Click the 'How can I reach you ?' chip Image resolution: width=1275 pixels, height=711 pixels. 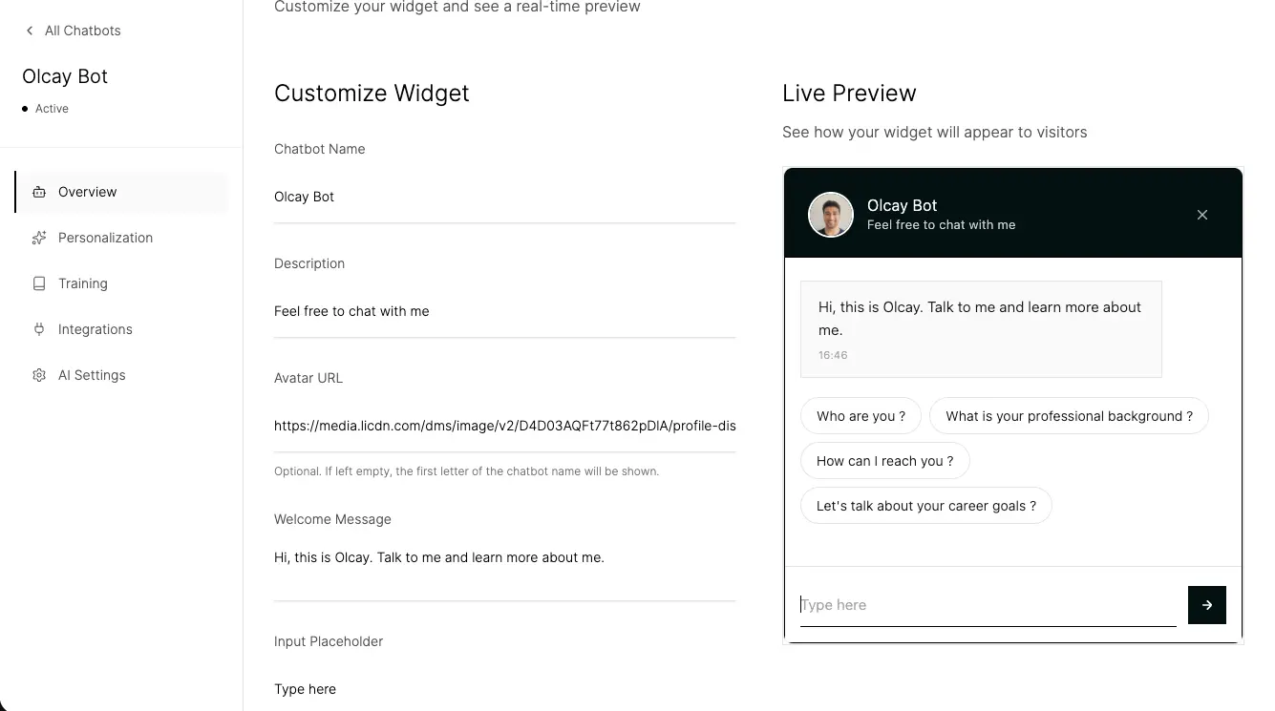pyautogui.click(x=884, y=461)
